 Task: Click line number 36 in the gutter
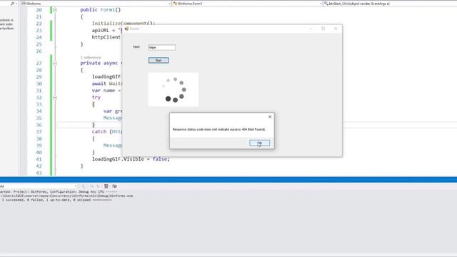click(x=39, y=125)
